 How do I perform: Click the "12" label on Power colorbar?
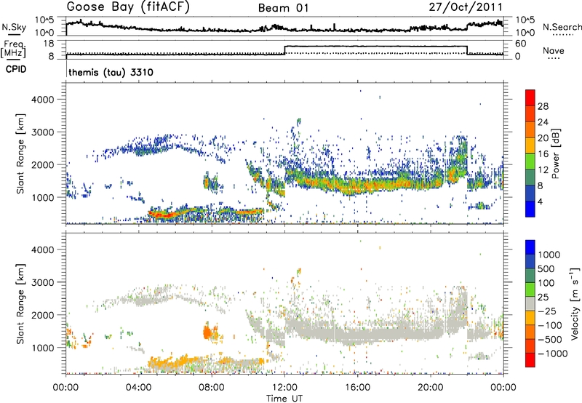(x=543, y=170)
